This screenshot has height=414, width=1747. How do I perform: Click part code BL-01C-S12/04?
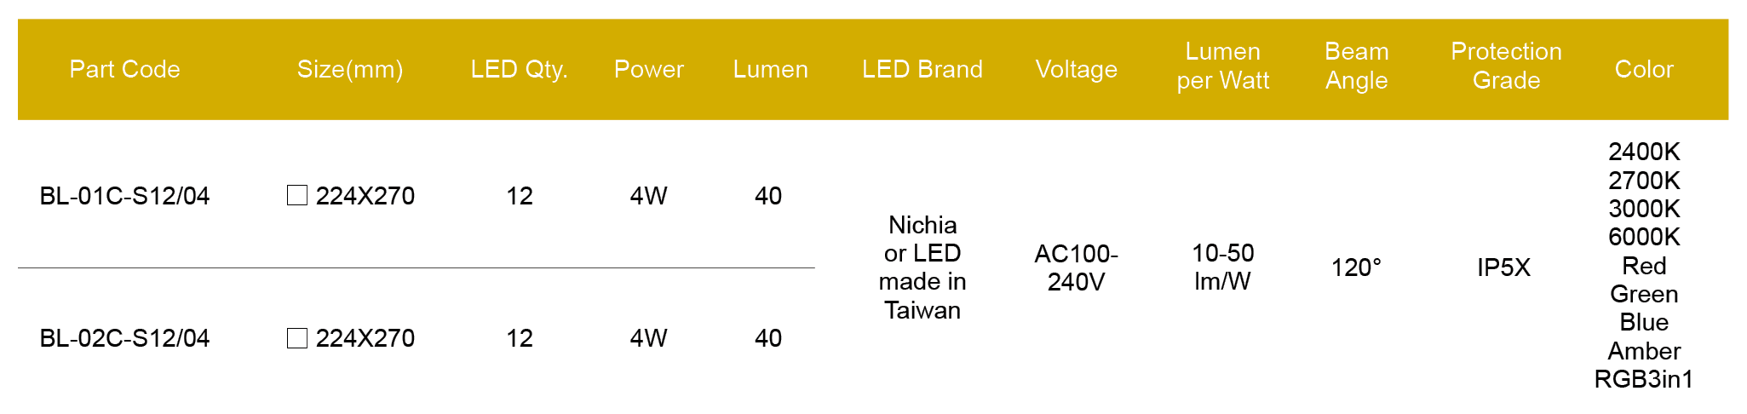click(x=124, y=196)
